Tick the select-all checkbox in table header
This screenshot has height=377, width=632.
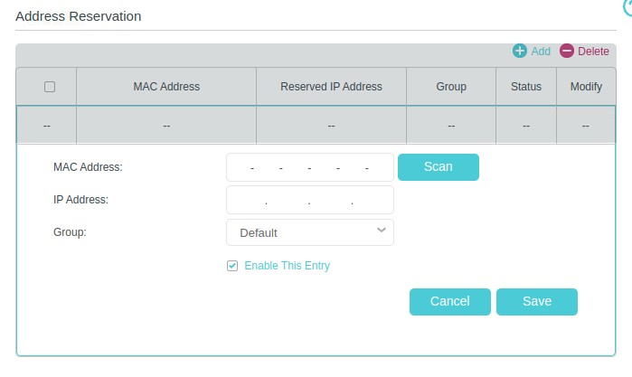(50, 87)
